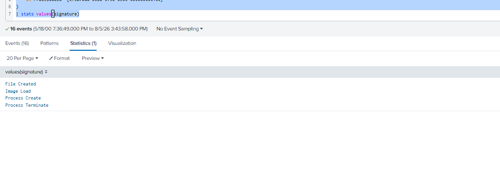This screenshot has width=500, height=186.
Task: Click the File Created value
Action: pyautogui.click(x=21, y=84)
